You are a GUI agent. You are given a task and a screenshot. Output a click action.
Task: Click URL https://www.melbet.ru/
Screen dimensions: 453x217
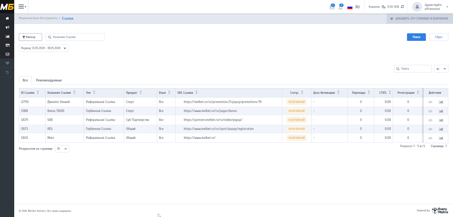coord(200,138)
